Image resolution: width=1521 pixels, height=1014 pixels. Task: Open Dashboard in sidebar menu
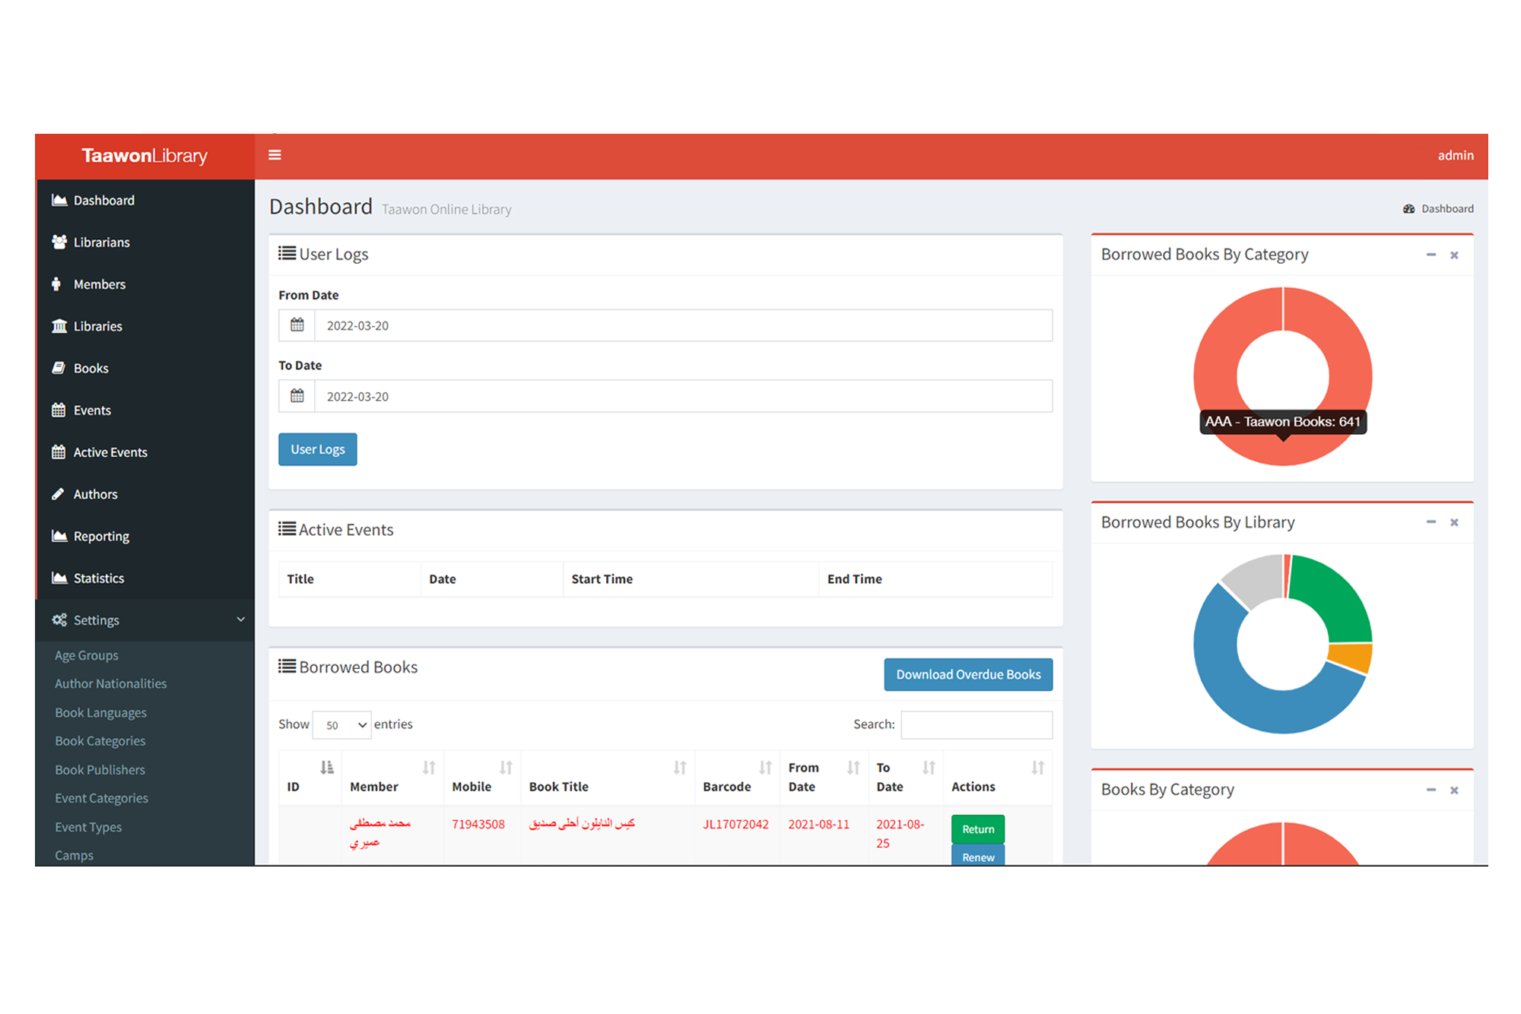[x=144, y=200]
